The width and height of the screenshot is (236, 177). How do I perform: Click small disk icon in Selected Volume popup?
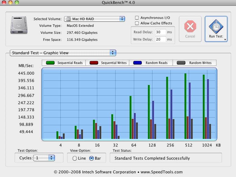click(x=69, y=19)
